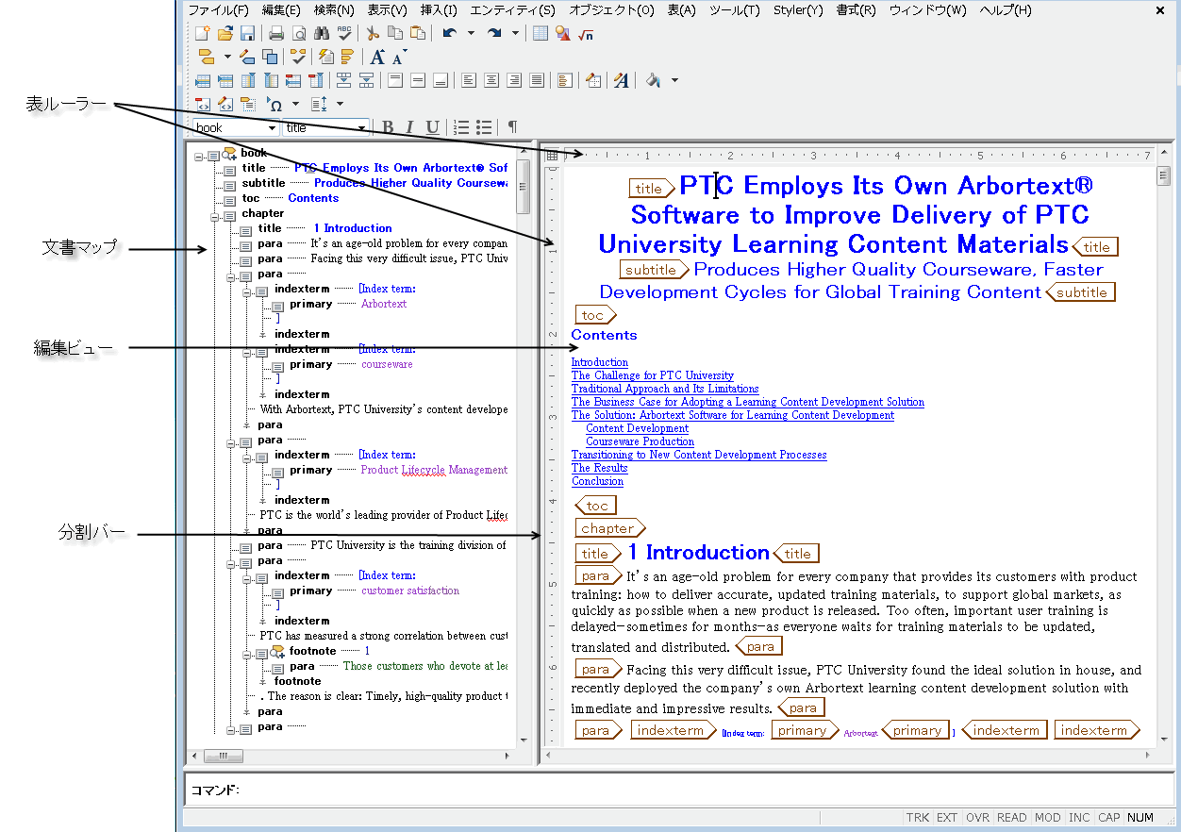This screenshot has width=1181, height=832.
Task: Open The Challenge for PTC University link
Action: (653, 375)
